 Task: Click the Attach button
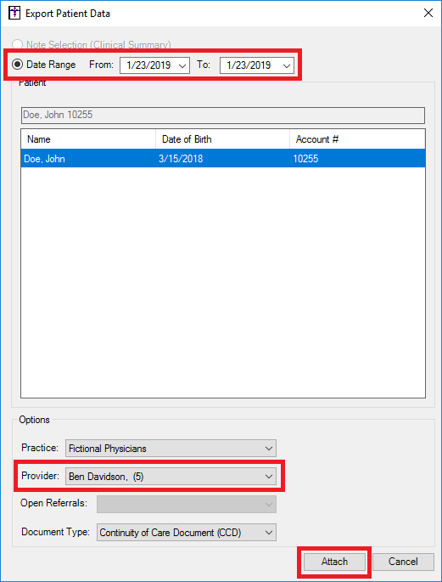pos(334,562)
